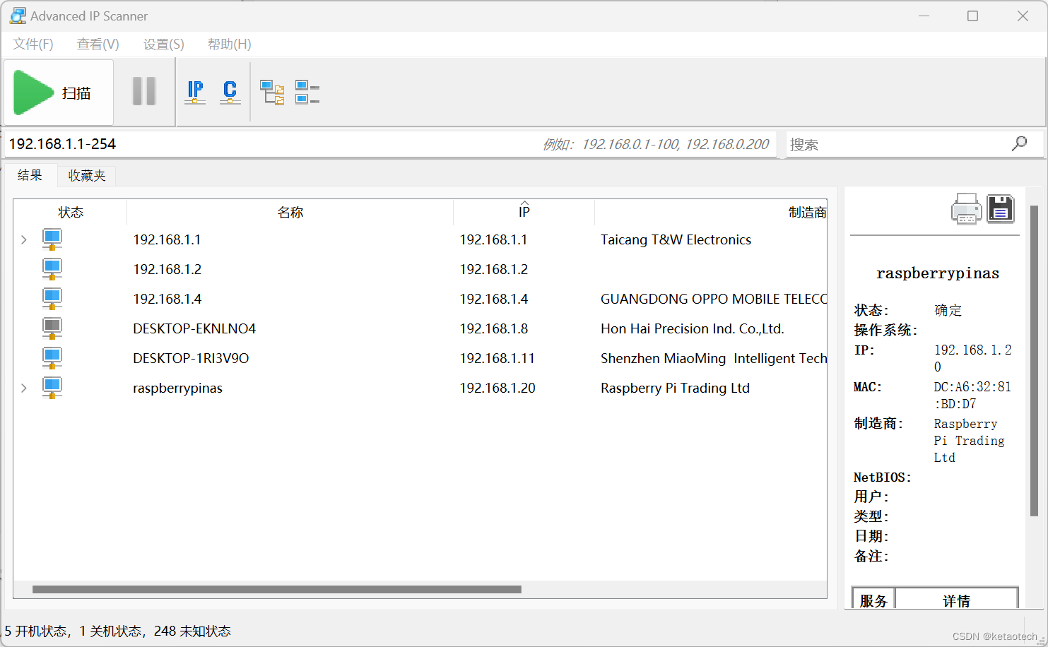The image size is (1048, 647).
Task: Click the collapse all list icon
Action: coord(307,92)
